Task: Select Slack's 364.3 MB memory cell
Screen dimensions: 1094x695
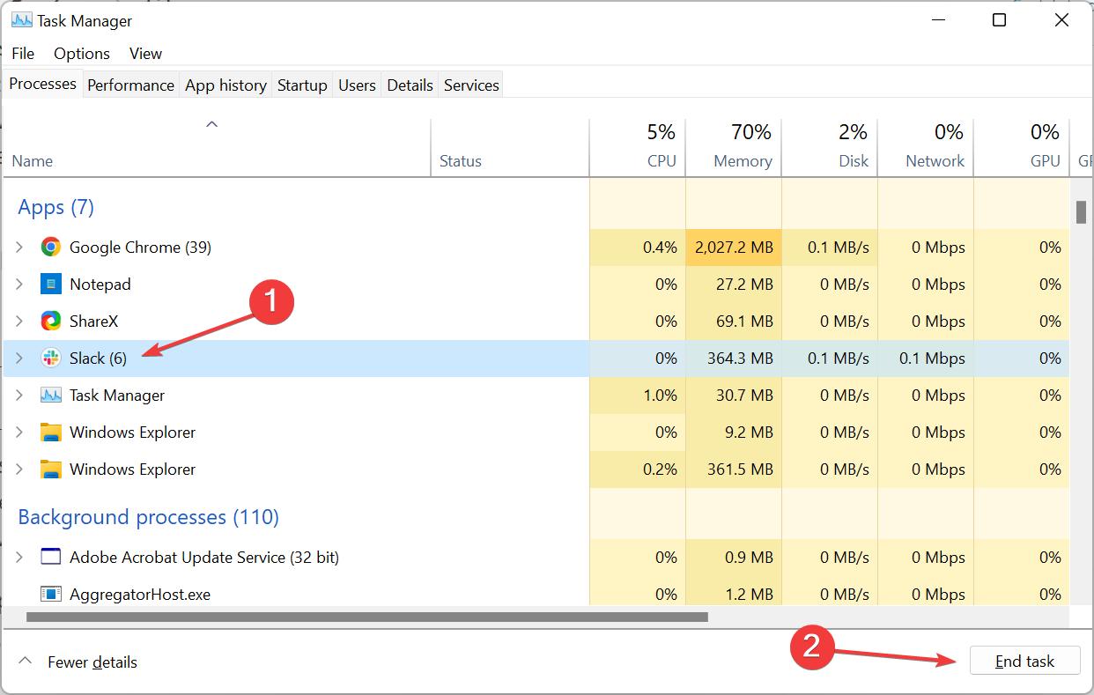Action: click(733, 359)
